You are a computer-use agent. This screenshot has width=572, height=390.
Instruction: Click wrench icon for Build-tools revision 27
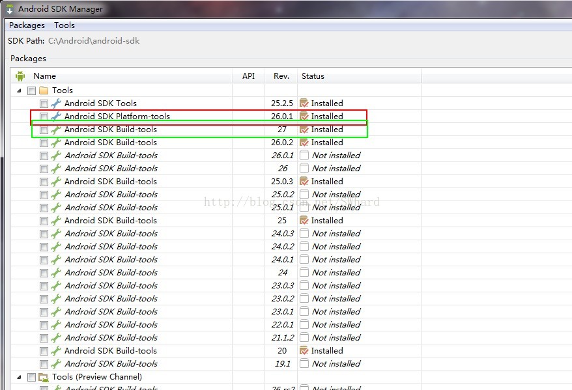click(x=56, y=130)
